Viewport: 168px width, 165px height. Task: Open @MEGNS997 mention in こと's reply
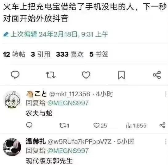tap(68, 103)
